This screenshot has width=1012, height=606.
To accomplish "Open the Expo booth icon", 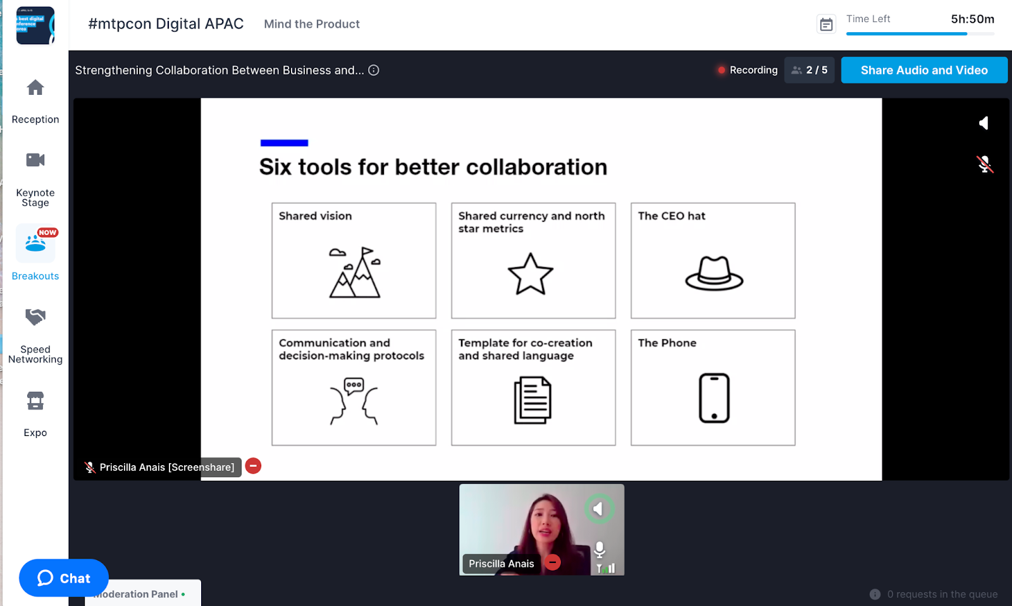I will (x=35, y=401).
